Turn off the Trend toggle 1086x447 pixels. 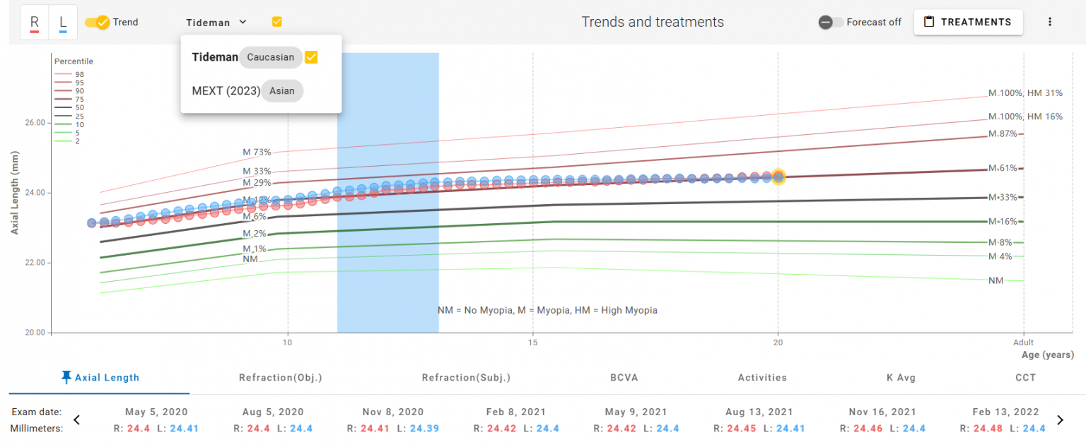[96, 22]
